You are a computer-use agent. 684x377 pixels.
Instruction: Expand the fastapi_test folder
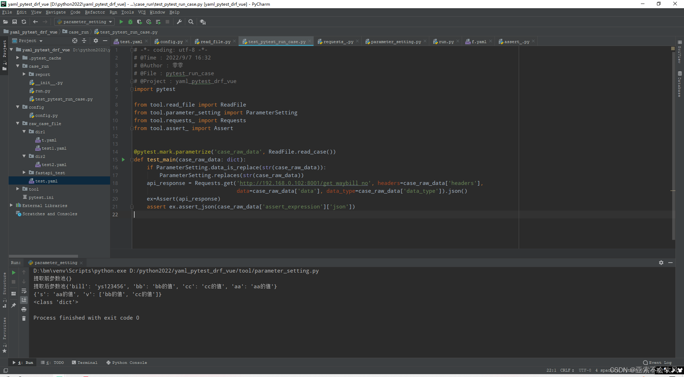point(24,172)
